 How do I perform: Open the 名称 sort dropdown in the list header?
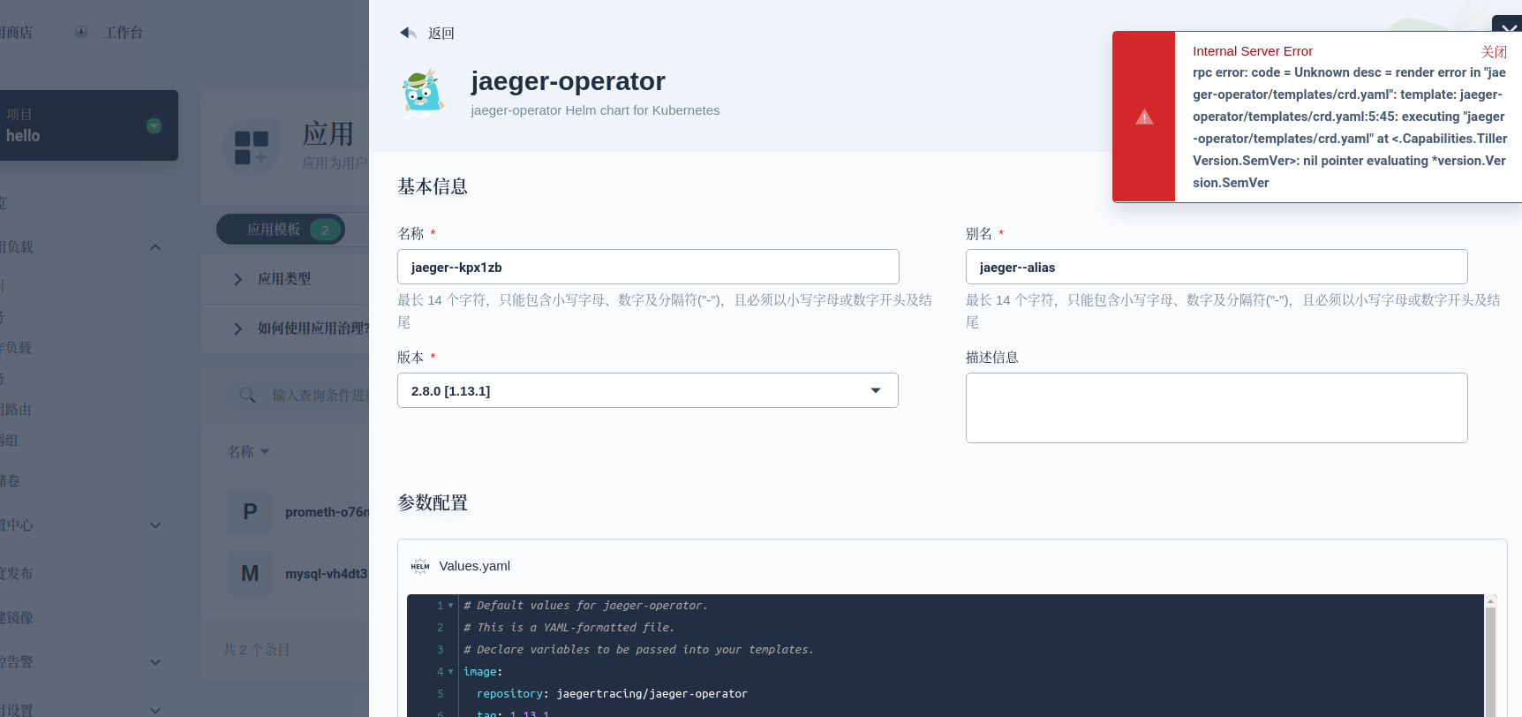pyautogui.click(x=249, y=451)
